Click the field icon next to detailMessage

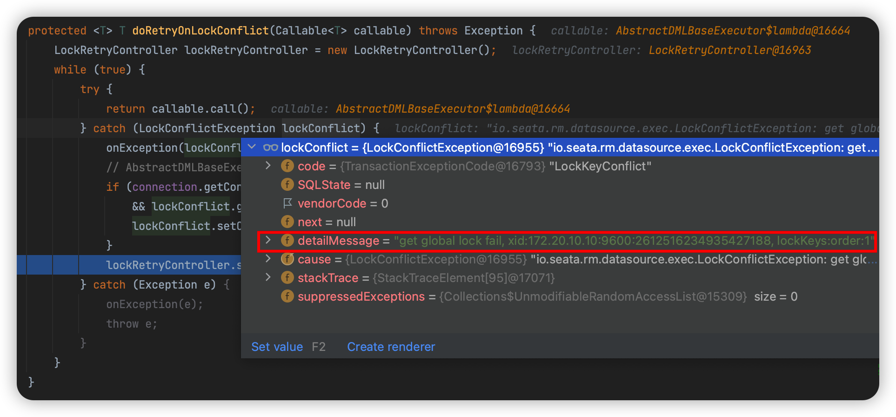288,240
